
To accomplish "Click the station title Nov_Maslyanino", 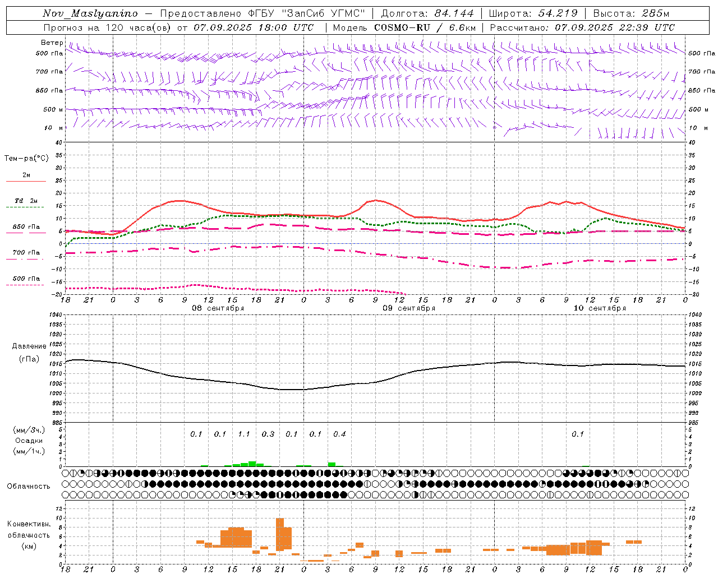I will 90,13.
